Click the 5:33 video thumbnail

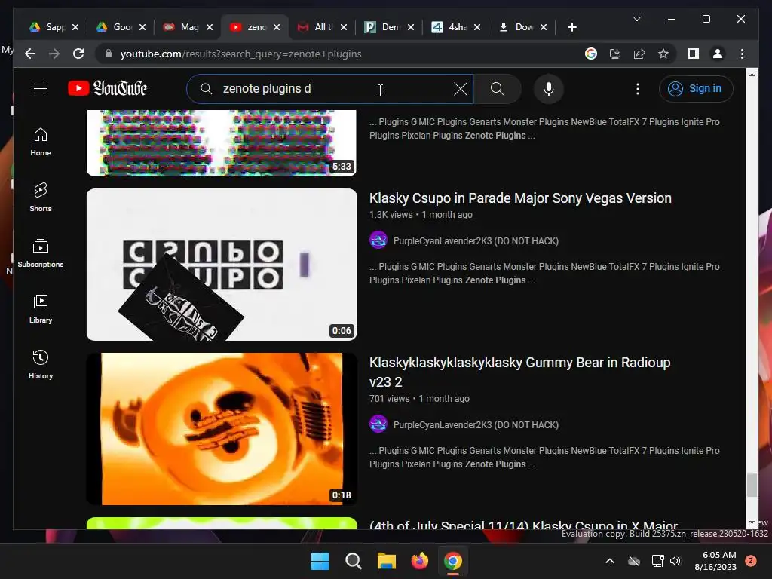221,142
